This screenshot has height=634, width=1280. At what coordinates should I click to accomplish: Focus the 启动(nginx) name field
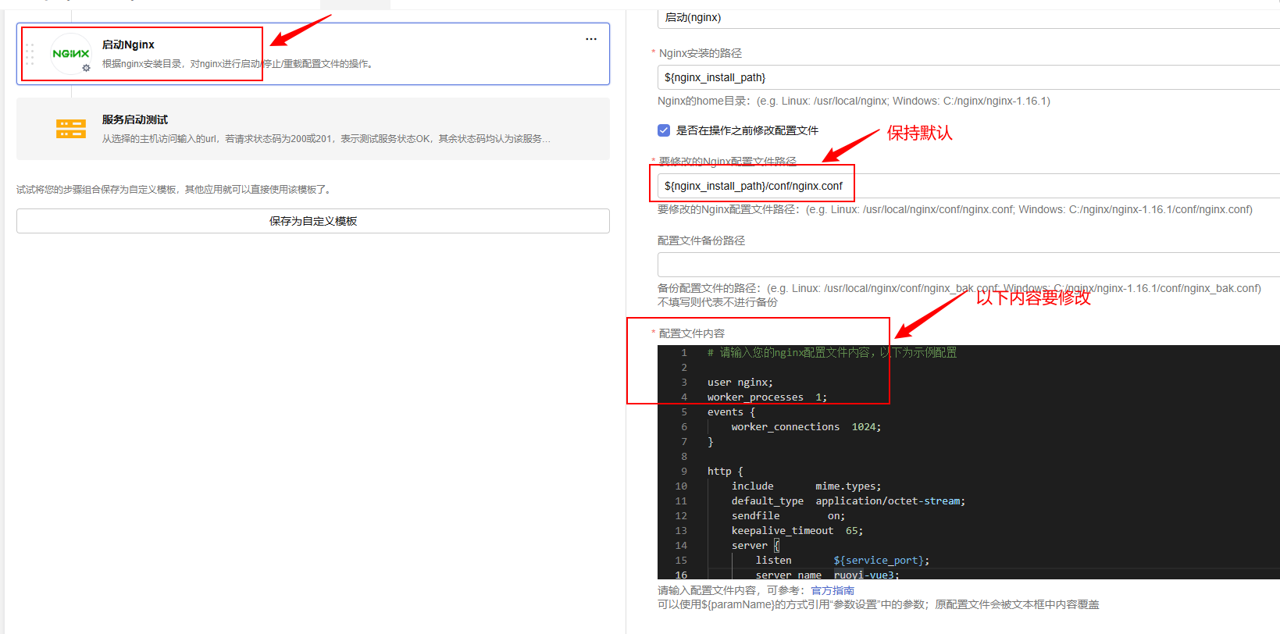click(x=968, y=17)
